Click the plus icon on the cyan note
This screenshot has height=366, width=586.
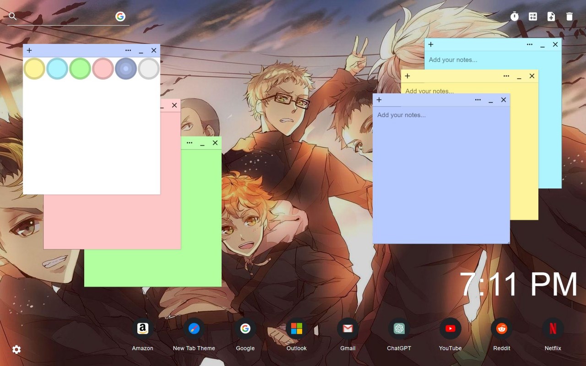431,44
